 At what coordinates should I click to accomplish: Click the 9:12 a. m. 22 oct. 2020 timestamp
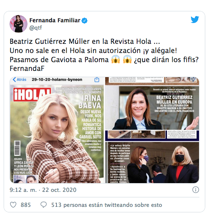point(43,190)
